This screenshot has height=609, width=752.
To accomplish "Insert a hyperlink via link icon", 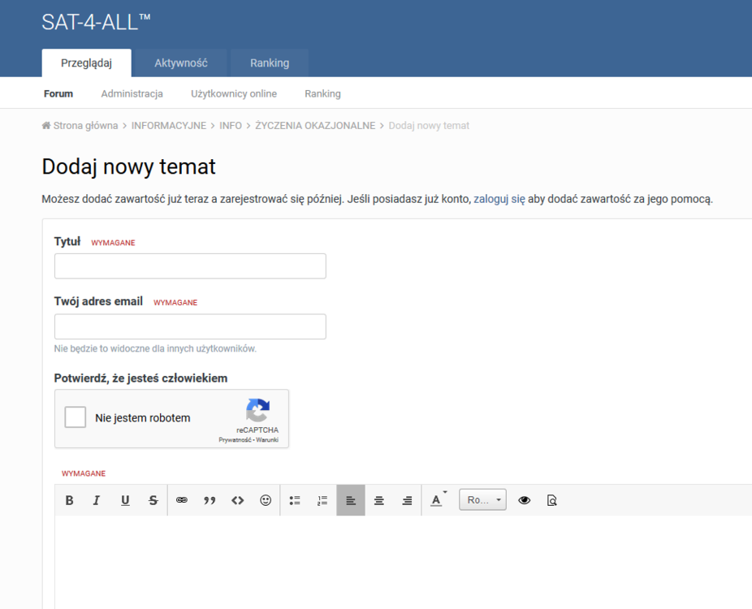I will pos(182,500).
